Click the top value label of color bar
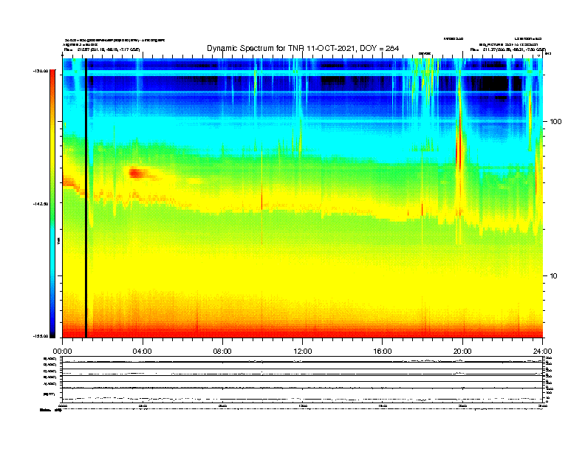The width and height of the screenshot is (585, 452). (x=41, y=71)
